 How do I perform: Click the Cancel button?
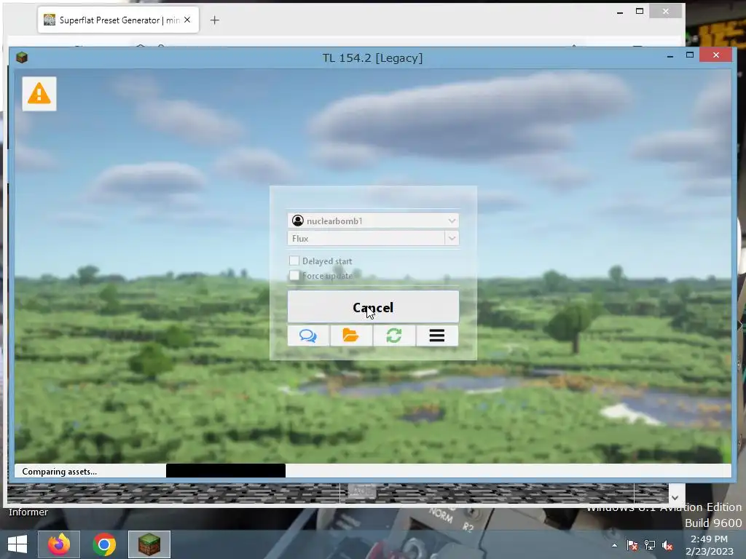click(x=373, y=307)
